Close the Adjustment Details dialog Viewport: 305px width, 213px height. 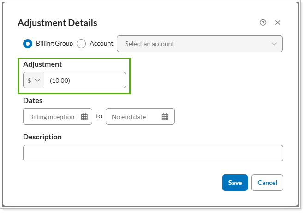278,23
